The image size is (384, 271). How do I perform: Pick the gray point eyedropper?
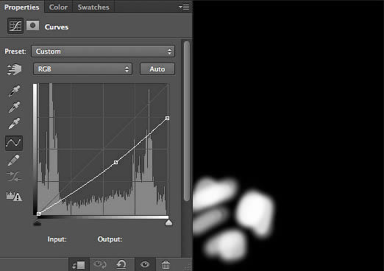[x=14, y=107]
